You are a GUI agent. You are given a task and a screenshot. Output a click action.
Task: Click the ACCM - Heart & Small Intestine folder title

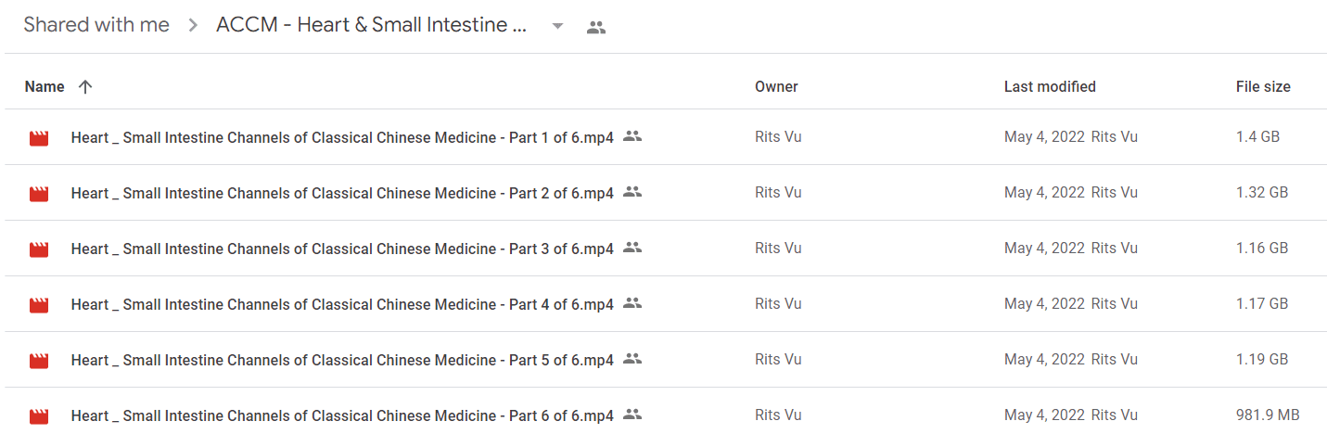372,25
